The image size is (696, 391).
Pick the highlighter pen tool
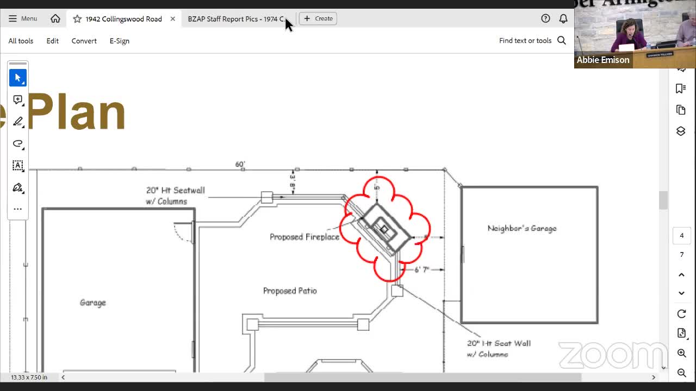17,122
